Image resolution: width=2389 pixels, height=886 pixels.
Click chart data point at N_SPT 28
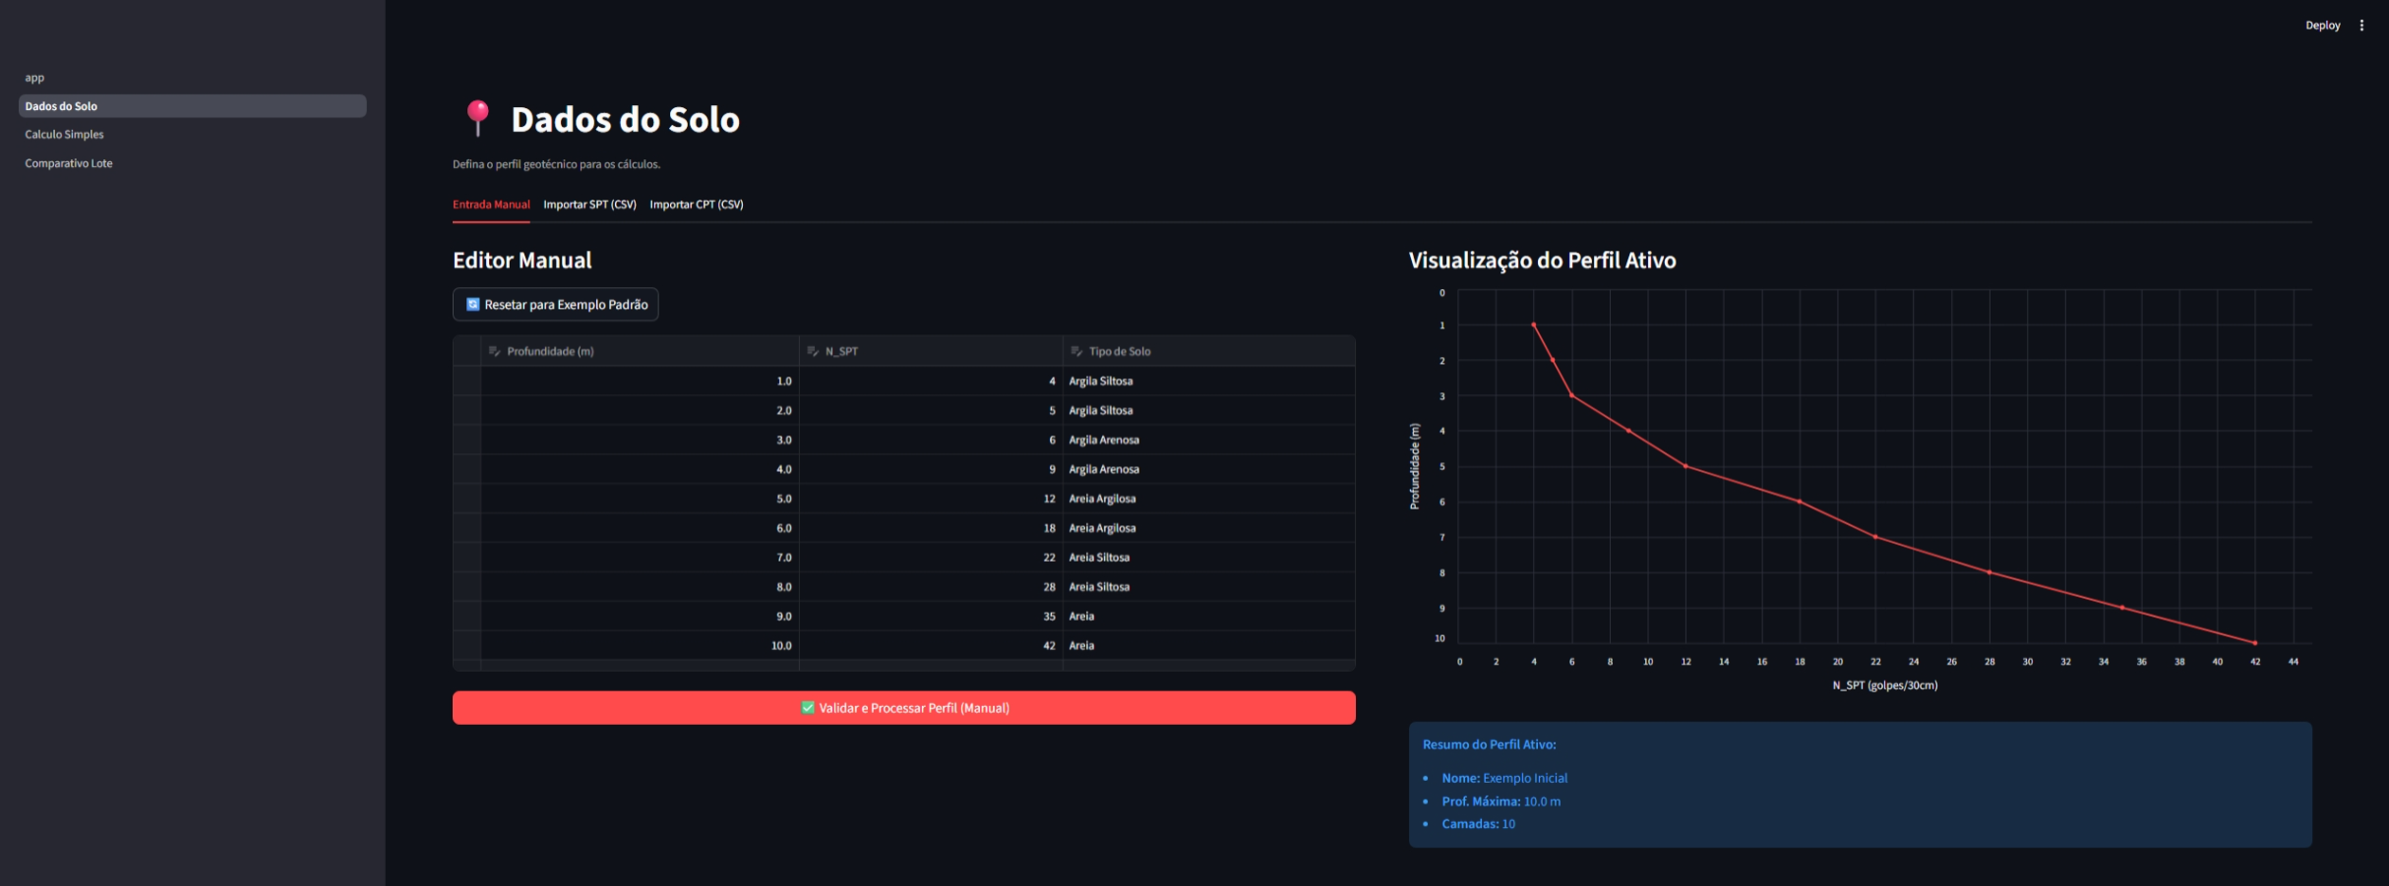[1990, 572]
